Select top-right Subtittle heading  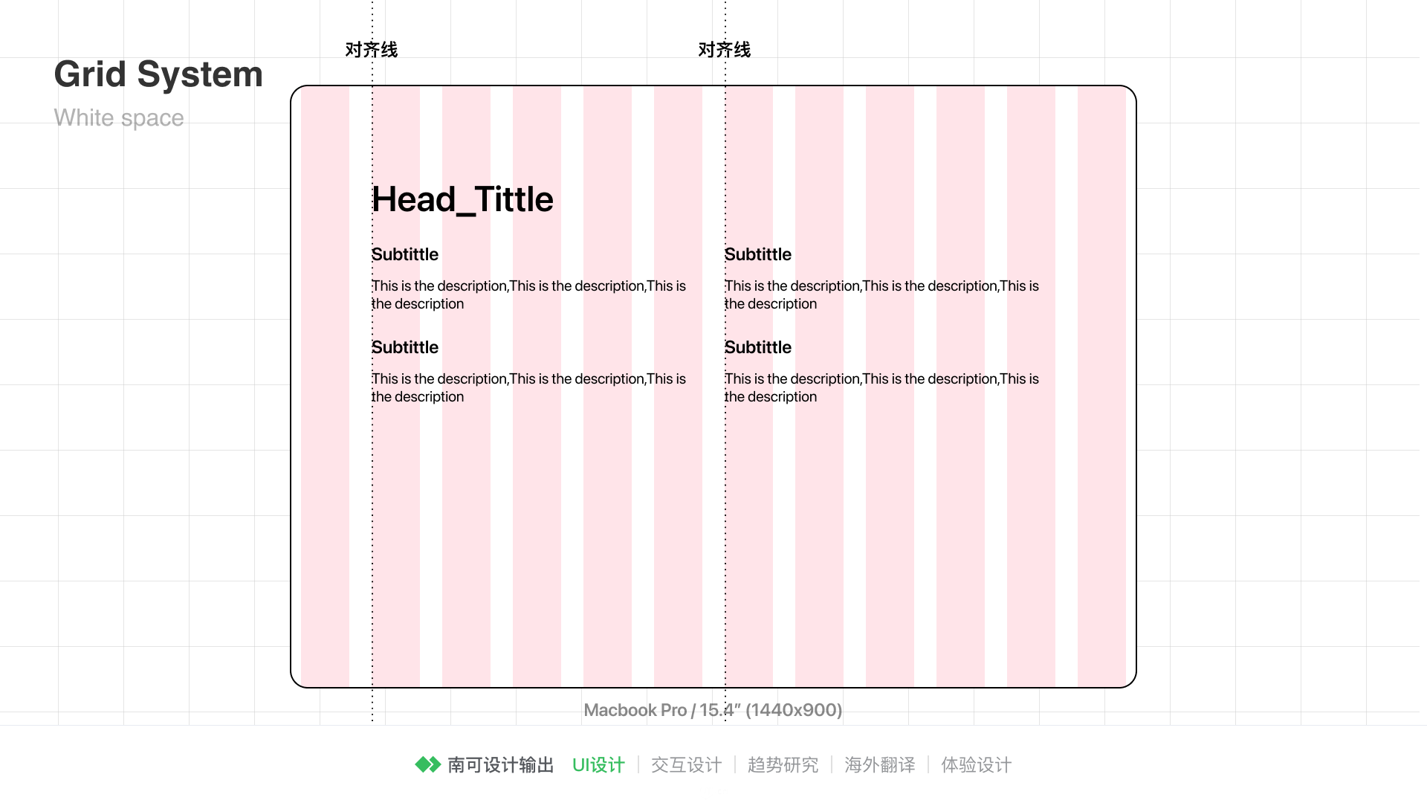(x=758, y=254)
